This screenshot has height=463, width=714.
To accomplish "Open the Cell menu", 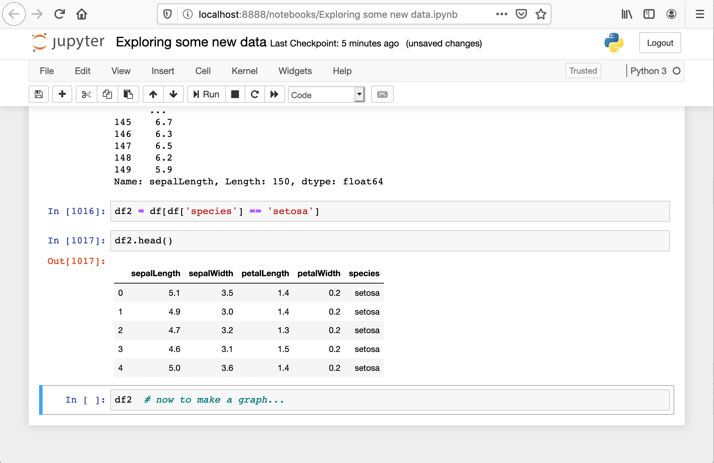I will point(203,71).
